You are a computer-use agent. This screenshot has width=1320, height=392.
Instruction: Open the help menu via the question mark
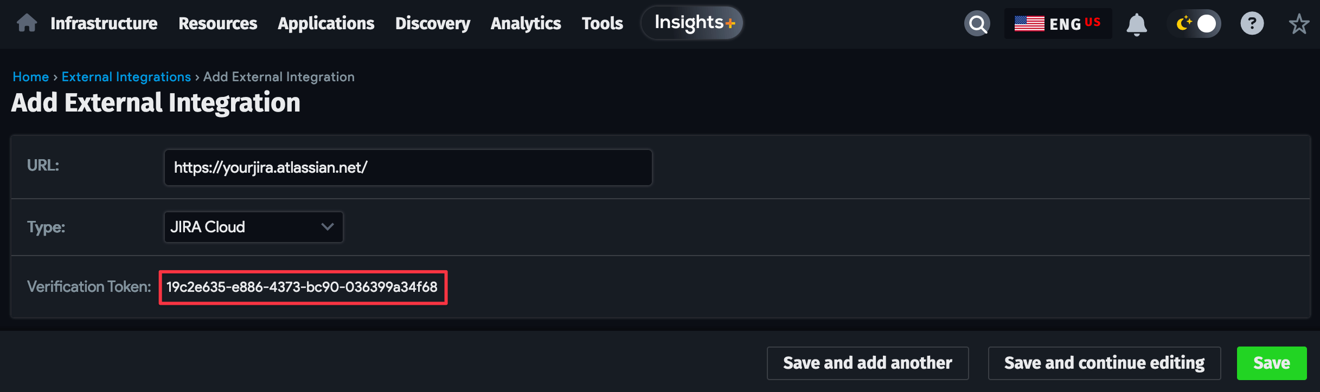coord(1252,23)
